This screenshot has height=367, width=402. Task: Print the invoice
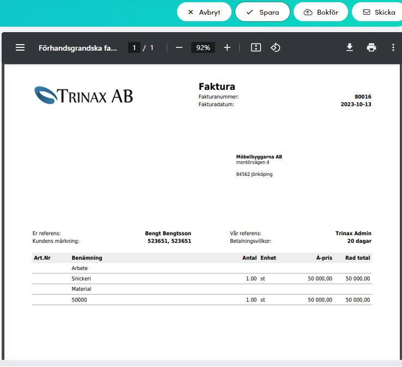(371, 48)
